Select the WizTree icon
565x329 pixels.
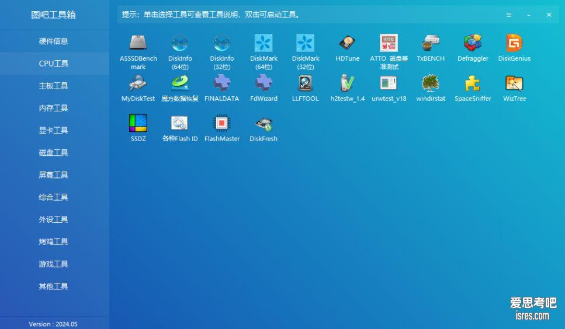(514, 83)
